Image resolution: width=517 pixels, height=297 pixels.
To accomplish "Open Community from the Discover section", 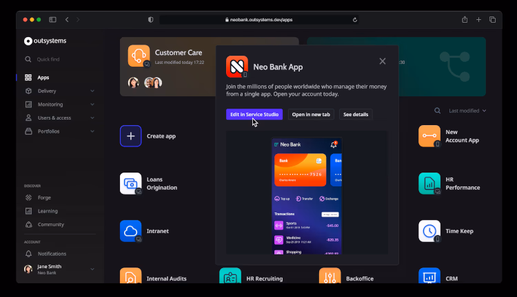I will click(x=51, y=225).
